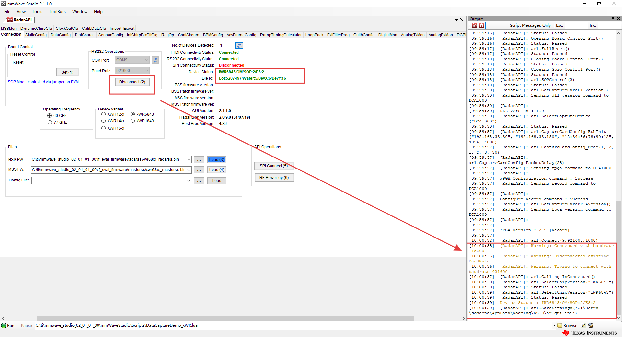Click the Set (1) reset button
622x337 pixels.
pos(67,72)
